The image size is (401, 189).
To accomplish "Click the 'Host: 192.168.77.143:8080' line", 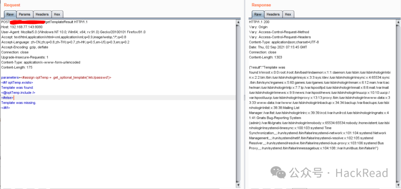I will pos(22,27).
